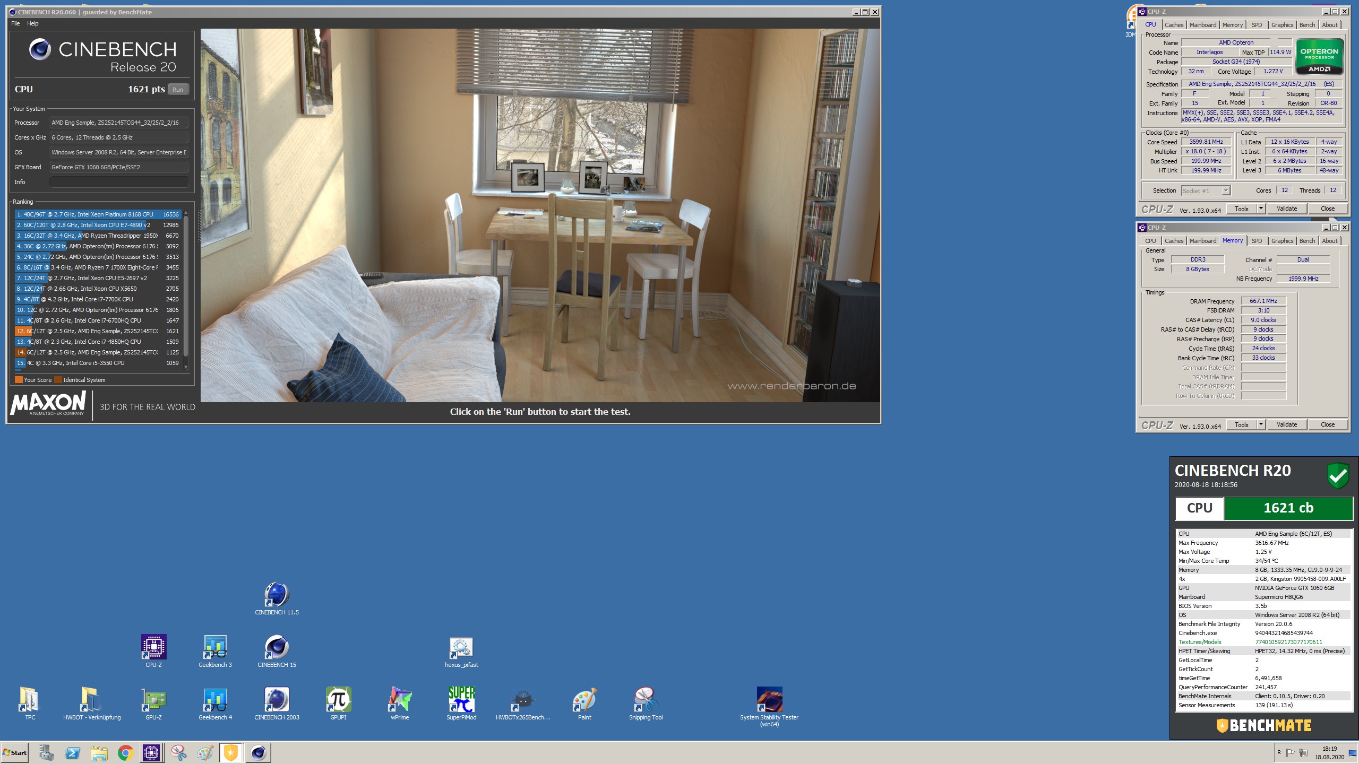This screenshot has height=764, width=1359.
Task: Expand Tools dropdown arrow in top CPU-Z window
Action: [x=1261, y=209]
